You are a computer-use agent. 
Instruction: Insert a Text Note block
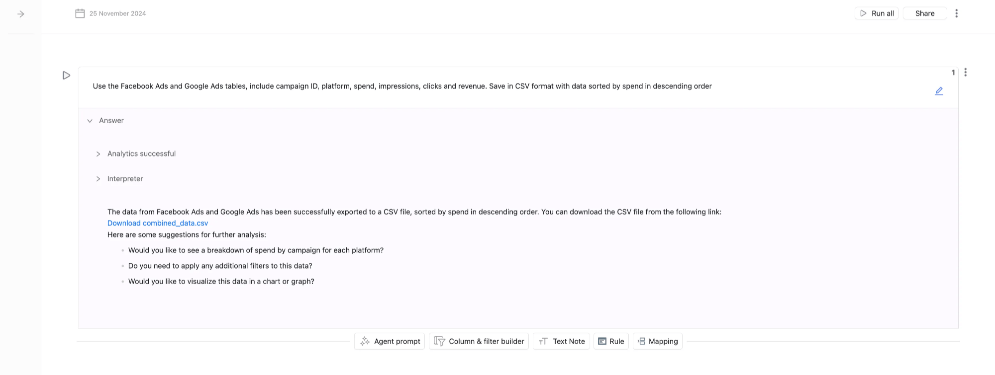(561, 341)
